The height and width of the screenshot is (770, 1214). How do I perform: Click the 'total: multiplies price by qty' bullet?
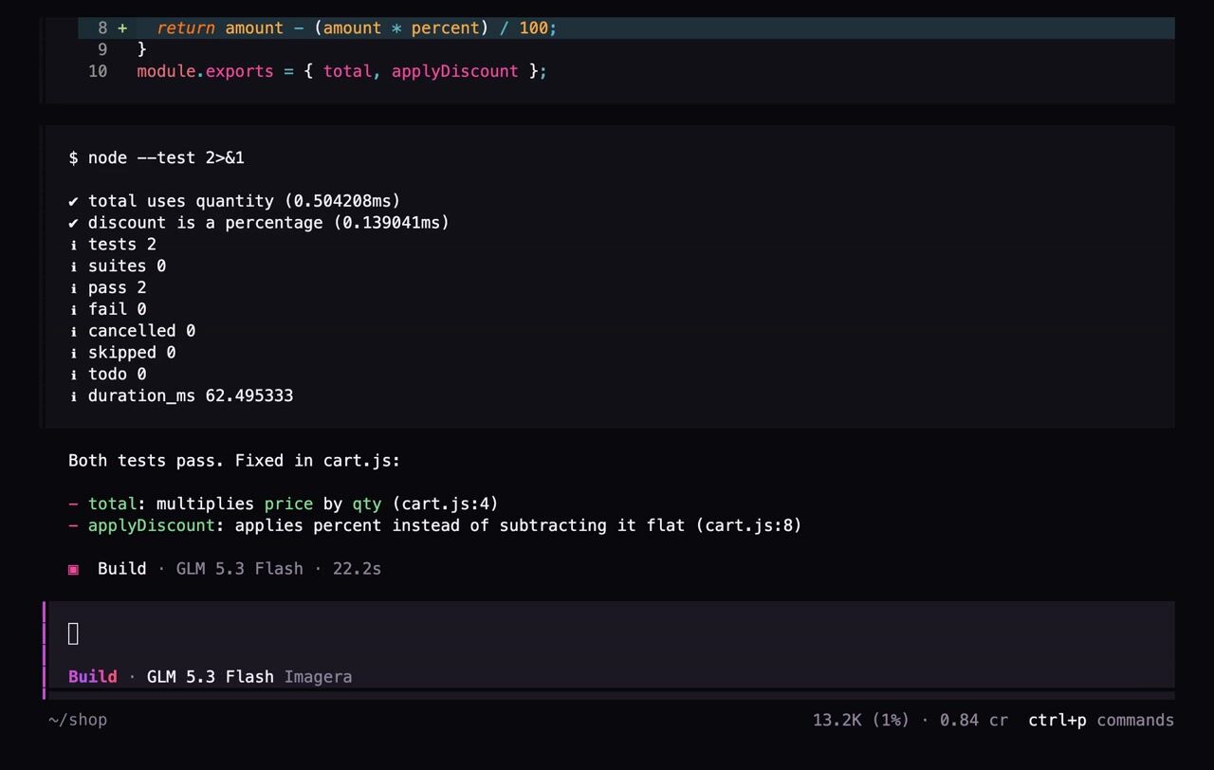click(x=284, y=504)
